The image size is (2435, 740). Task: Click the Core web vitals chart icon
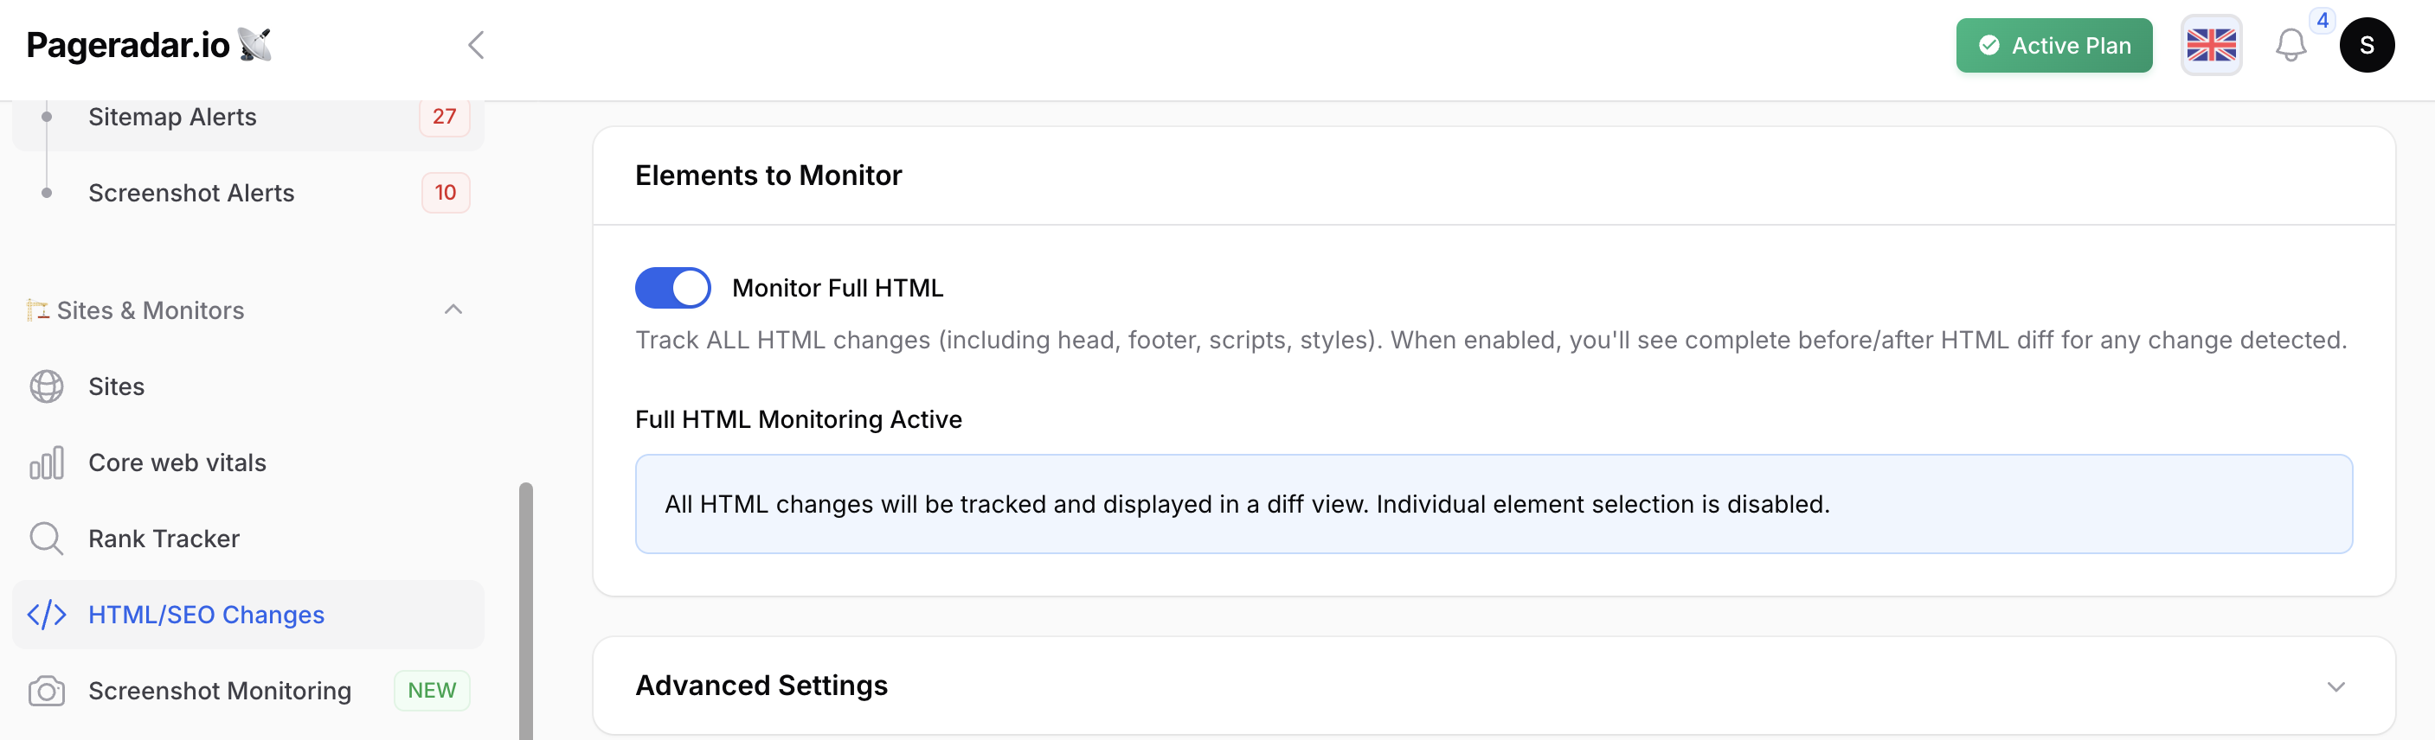pyautogui.click(x=47, y=462)
